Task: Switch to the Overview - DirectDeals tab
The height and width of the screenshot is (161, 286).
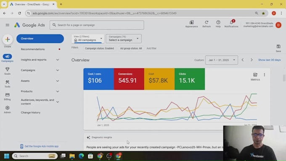Action: [32, 4]
